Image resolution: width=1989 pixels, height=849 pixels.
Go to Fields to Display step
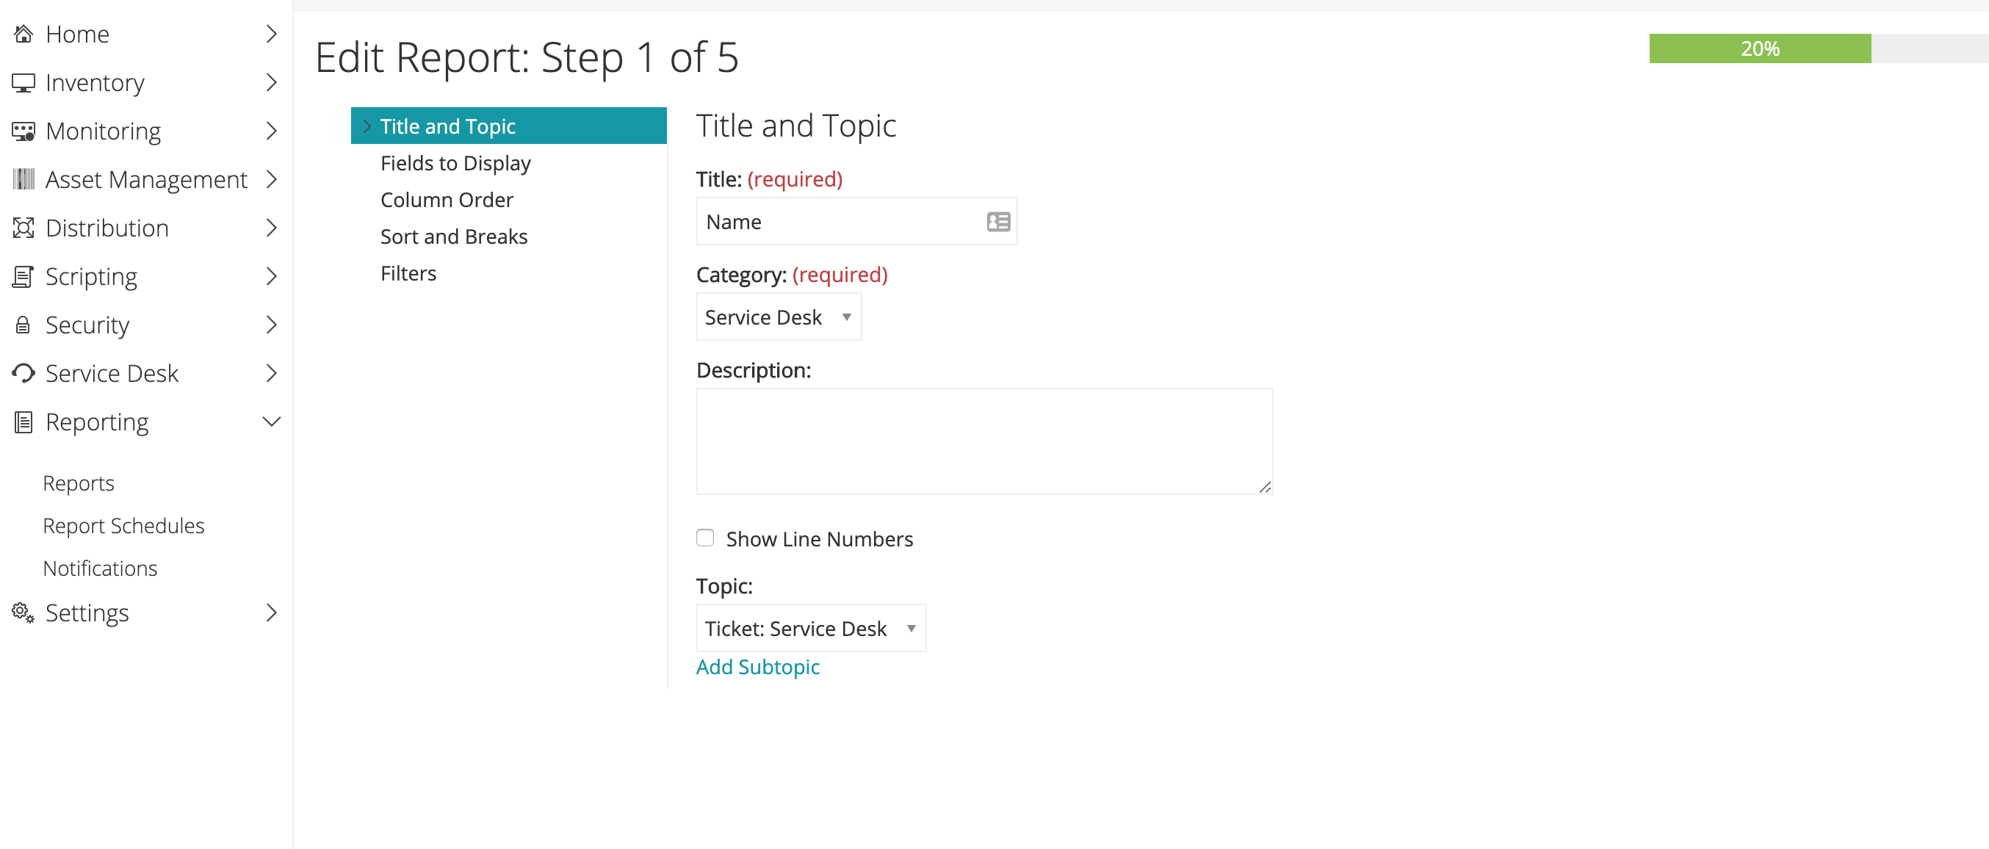455,163
